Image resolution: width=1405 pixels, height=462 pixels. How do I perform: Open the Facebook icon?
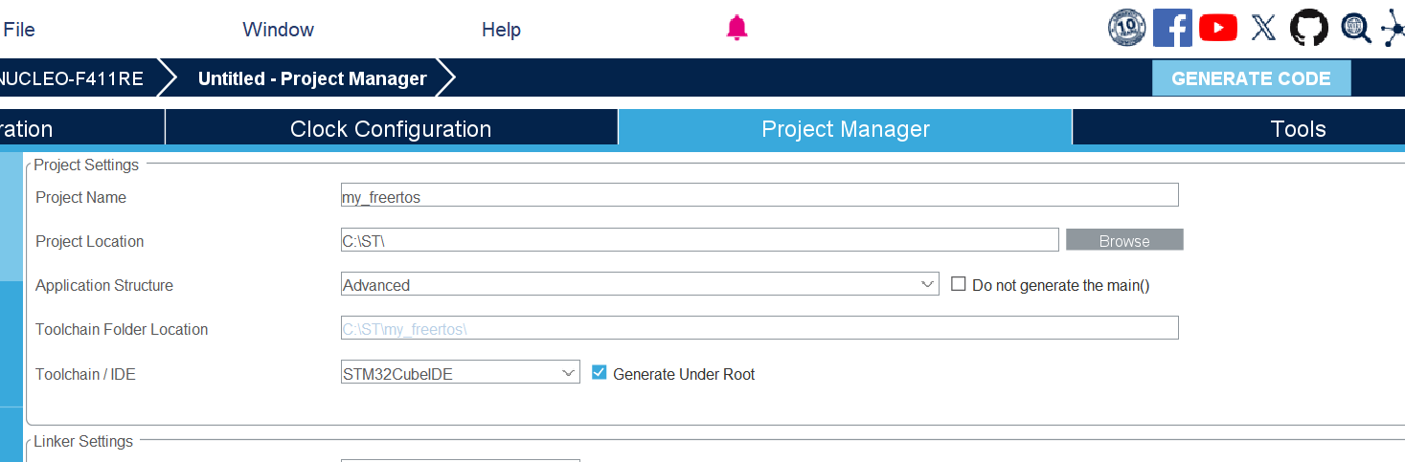click(x=1172, y=28)
